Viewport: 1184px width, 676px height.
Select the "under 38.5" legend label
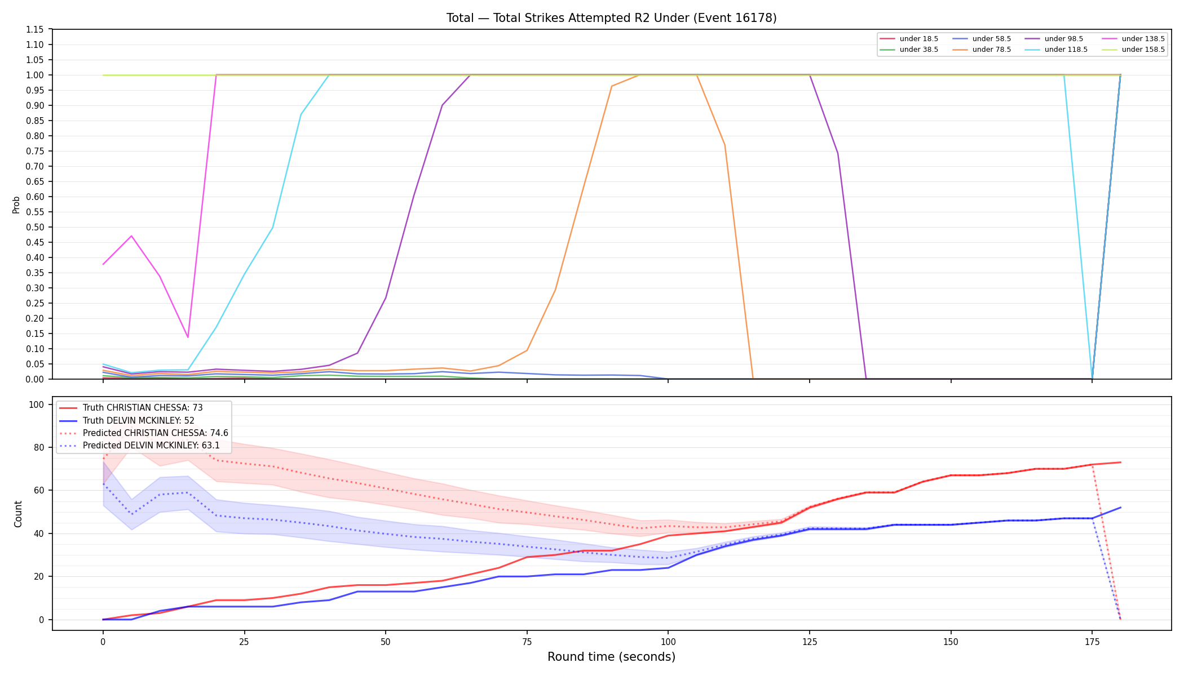click(919, 50)
